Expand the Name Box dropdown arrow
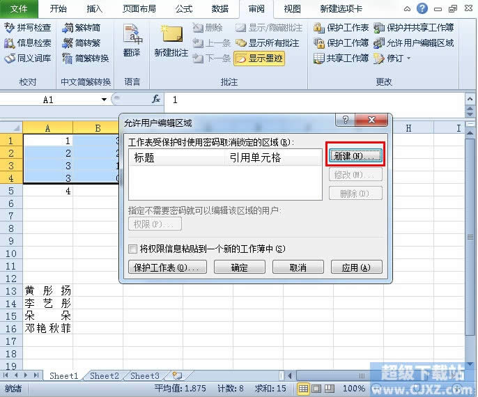The image size is (478, 397). coord(104,100)
